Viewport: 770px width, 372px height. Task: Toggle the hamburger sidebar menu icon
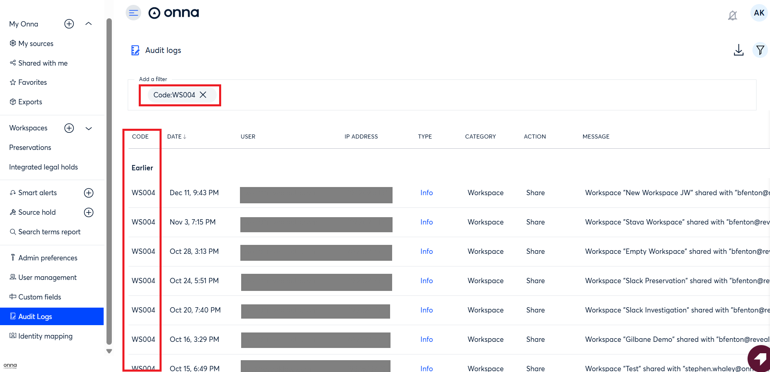click(133, 13)
